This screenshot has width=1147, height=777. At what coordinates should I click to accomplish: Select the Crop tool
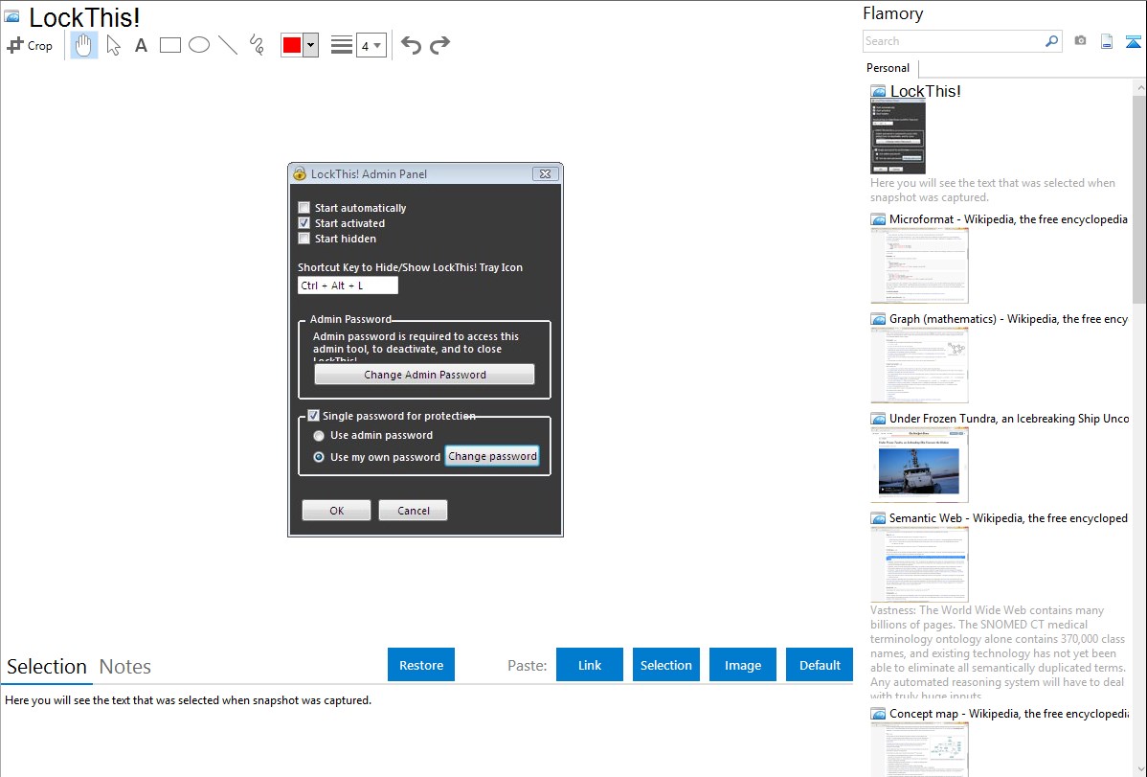click(x=30, y=45)
